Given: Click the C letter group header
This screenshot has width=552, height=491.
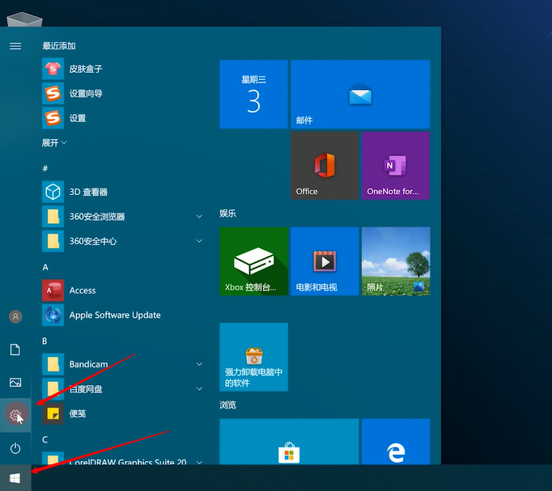Looking at the screenshot, I should [x=45, y=440].
